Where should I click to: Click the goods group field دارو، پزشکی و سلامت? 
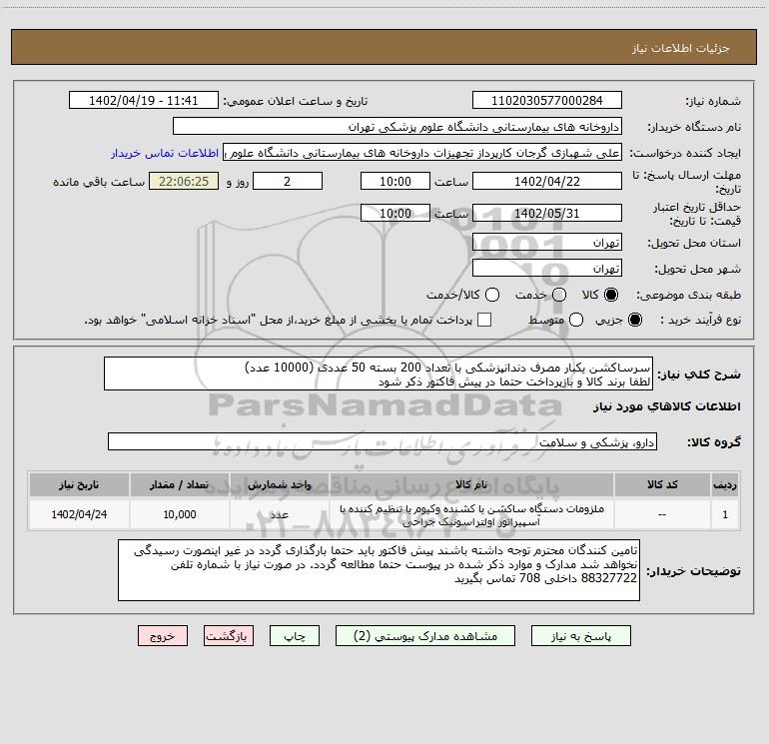coord(383,441)
